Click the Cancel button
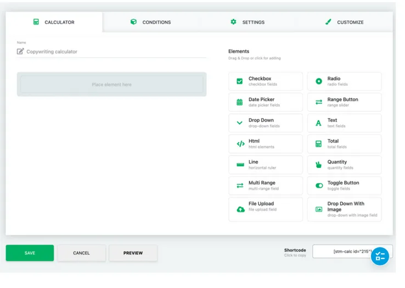 pos(81,253)
